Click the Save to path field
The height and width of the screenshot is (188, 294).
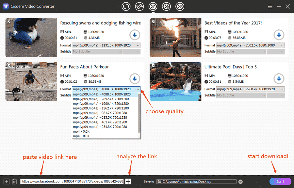[196, 181]
